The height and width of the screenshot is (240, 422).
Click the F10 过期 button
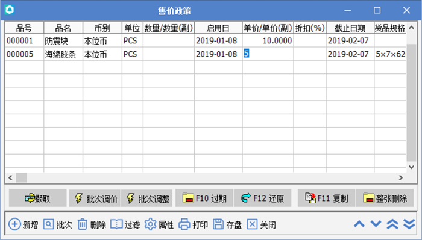(204, 198)
